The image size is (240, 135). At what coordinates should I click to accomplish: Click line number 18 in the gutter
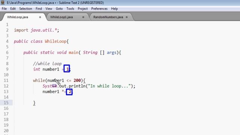(x=6, y=120)
